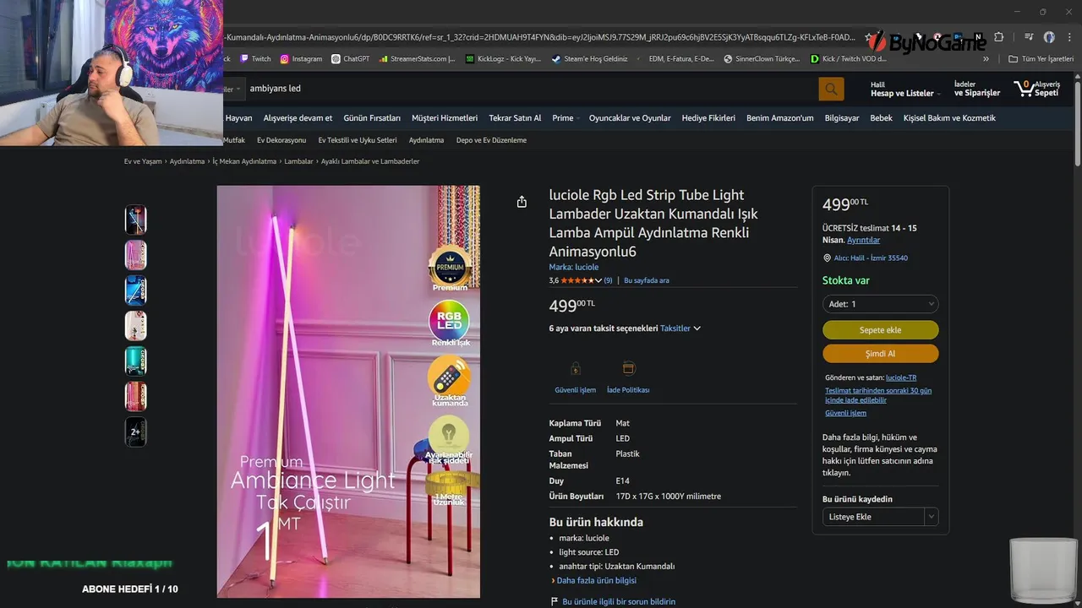
Task: Select the fourth white product thumbnail
Action: coord(135,326)
